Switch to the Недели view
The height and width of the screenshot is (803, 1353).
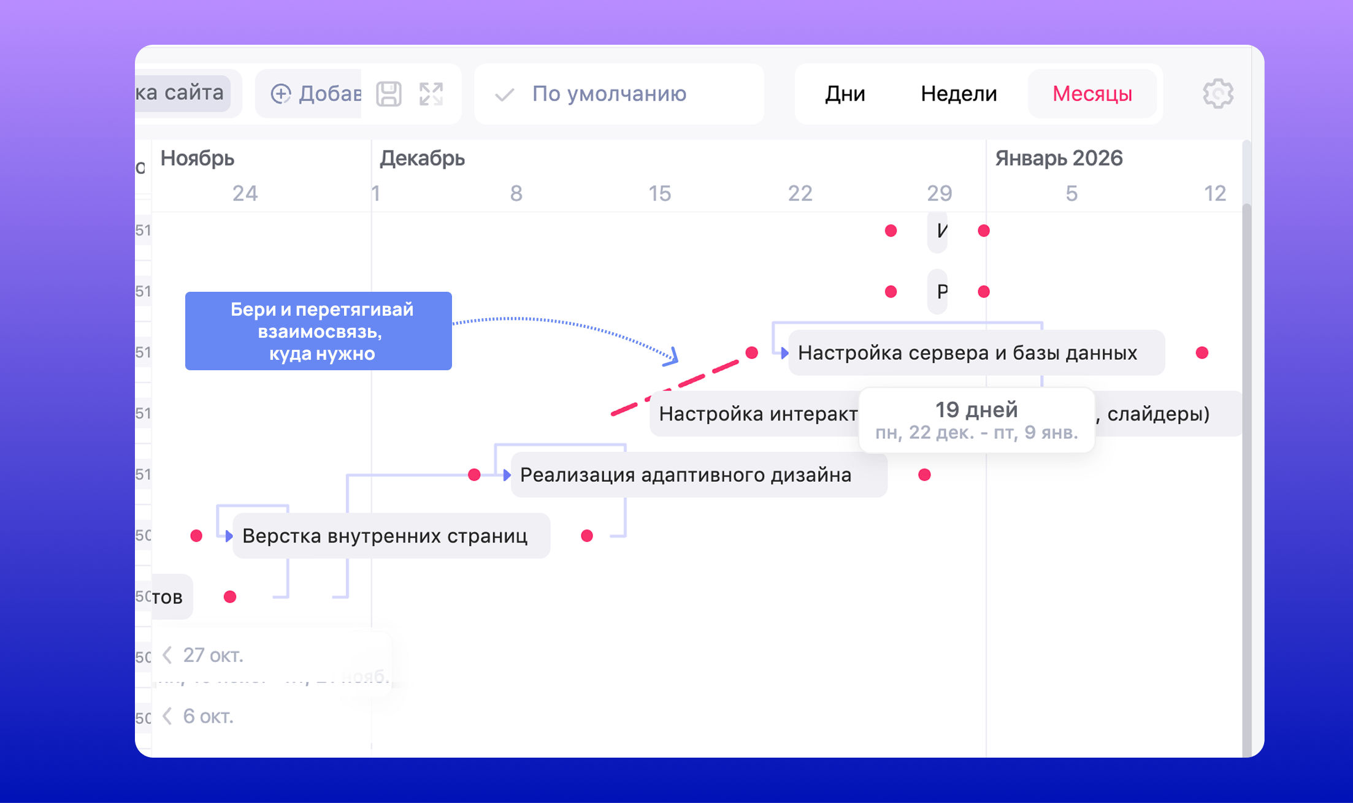click(958, 94)
